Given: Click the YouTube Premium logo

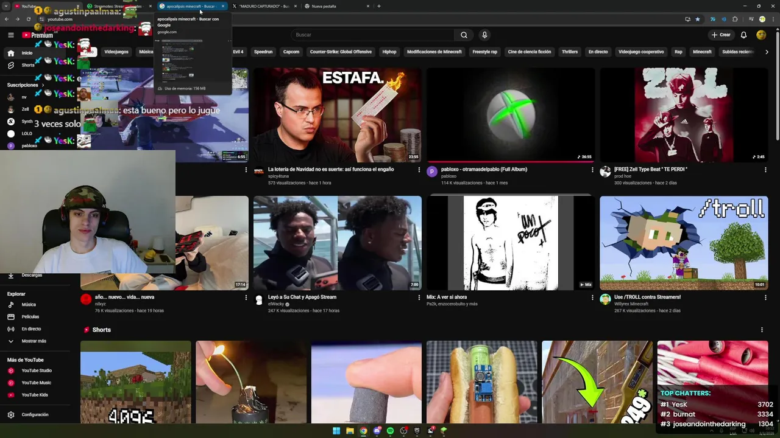Looking at the screenshot, I should click(x=37, y=35).
